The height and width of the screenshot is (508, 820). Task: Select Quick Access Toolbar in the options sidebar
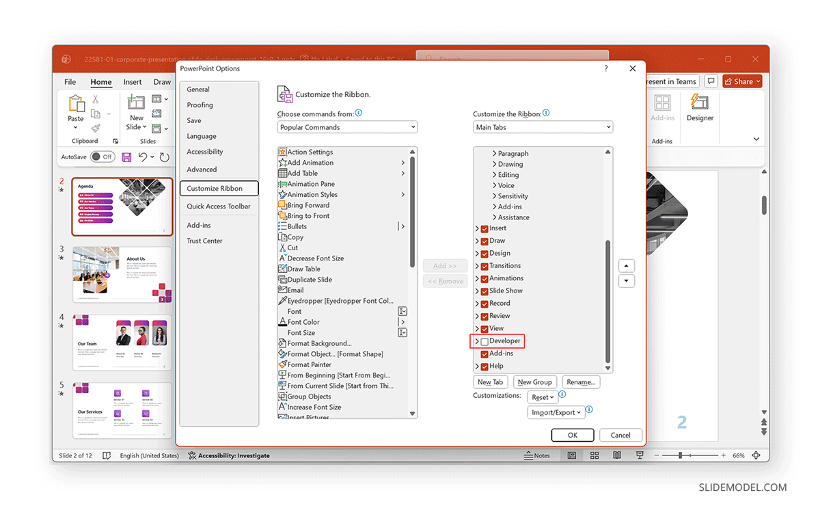[218, 206]
